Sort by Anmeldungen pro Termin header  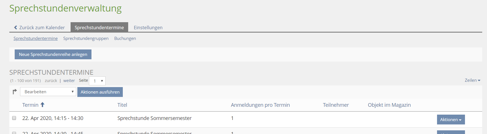pos(260,105)
